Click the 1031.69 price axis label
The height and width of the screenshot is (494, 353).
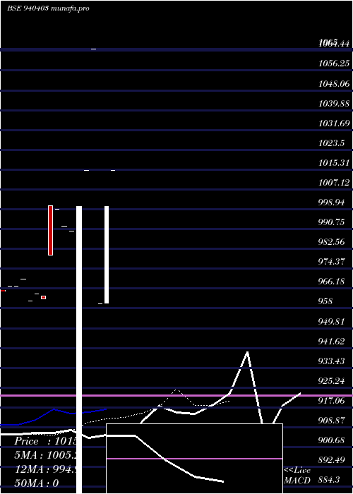click(x=334, y=123)
